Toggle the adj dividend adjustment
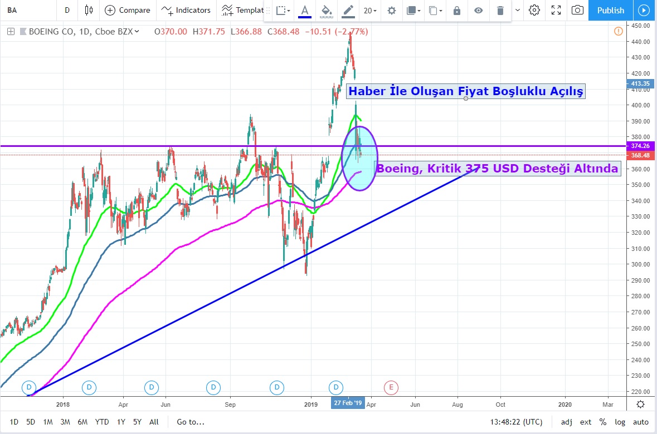The width and height of the screenshot is (657, 434). point(567,422)
